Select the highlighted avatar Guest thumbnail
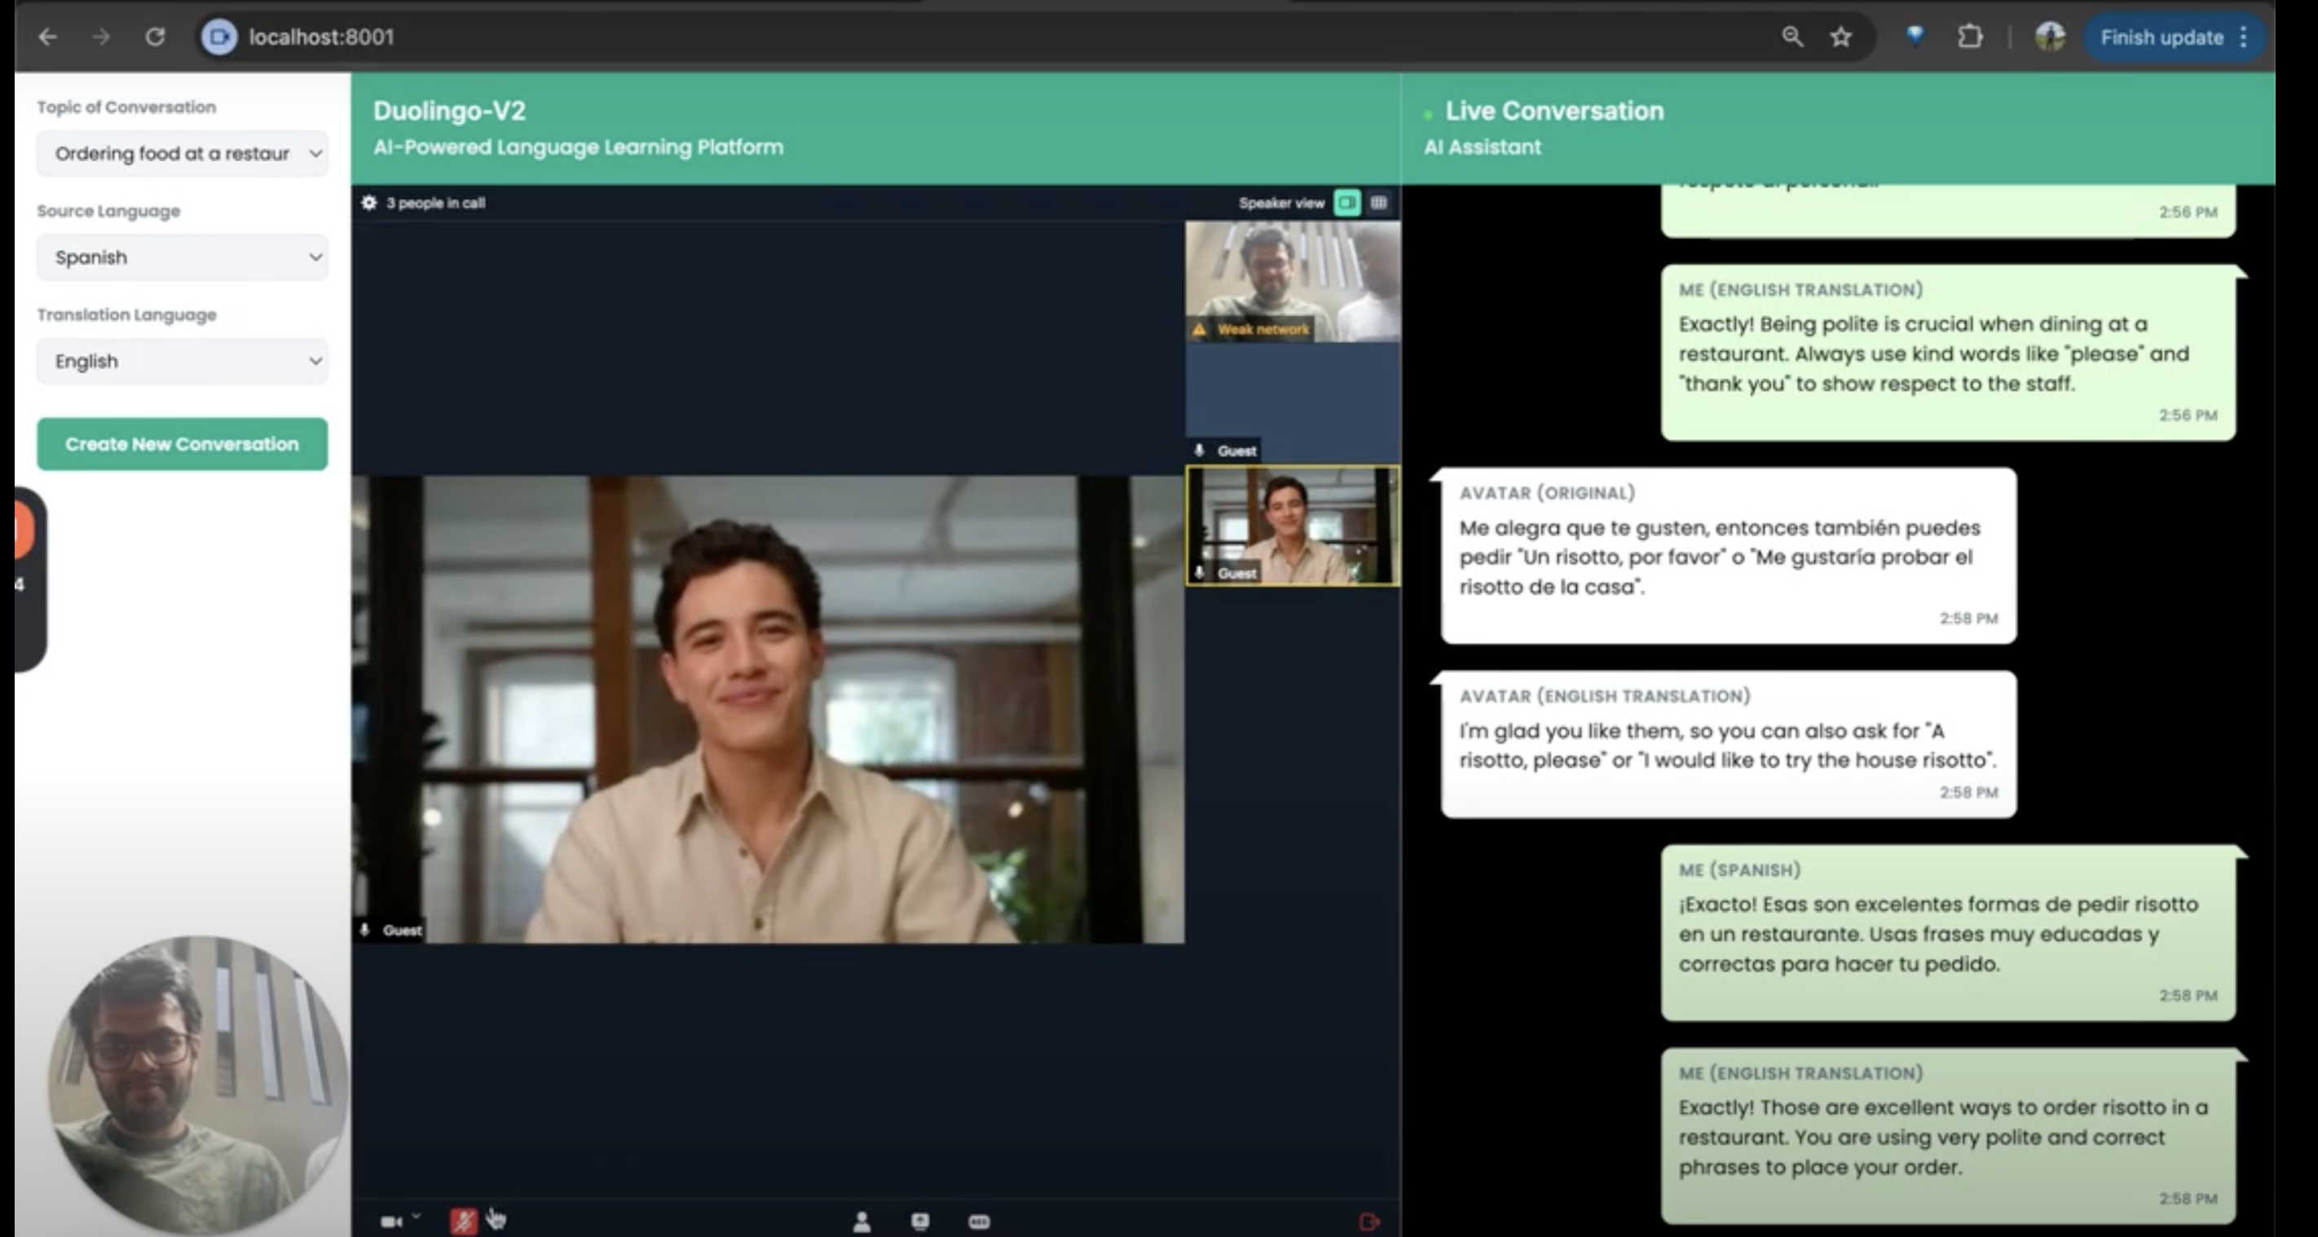Screen dimensions: 2318x1237 click(1292, 526)
